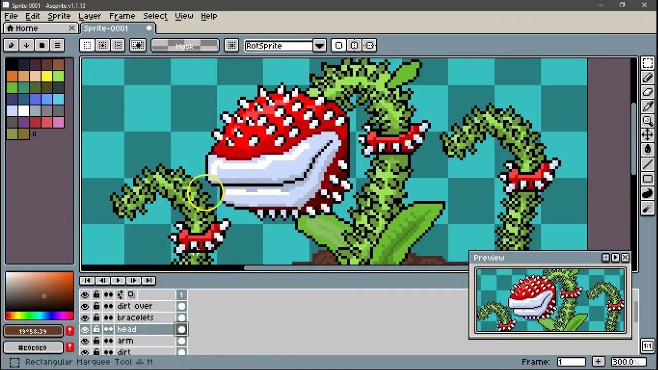Click the Edit Palette pencil icon
Image resolution: width=658 pixels, height=370 pixels.
point(11,45)
